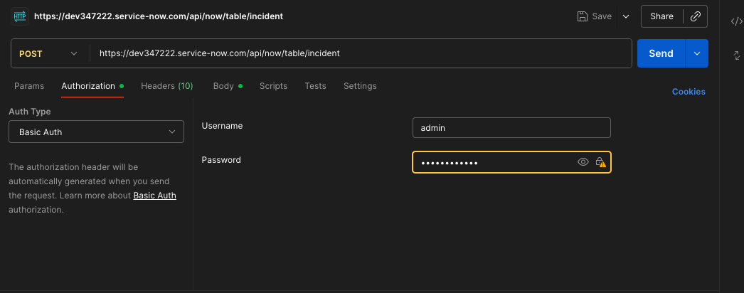
Task: Show the password with the eye icon
Action: pyautogui.click(x=583, y=162)
